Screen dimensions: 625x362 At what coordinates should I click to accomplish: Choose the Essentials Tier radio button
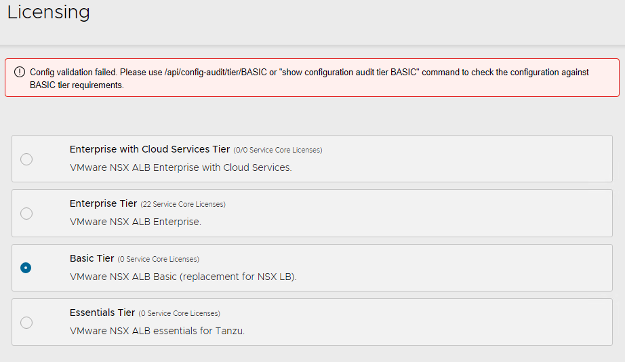(26, 322)
